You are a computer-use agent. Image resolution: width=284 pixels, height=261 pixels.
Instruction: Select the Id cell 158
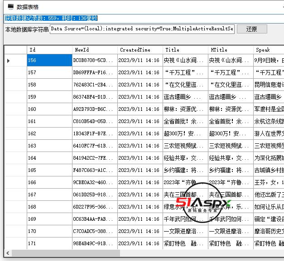click(x=49, y=85)
